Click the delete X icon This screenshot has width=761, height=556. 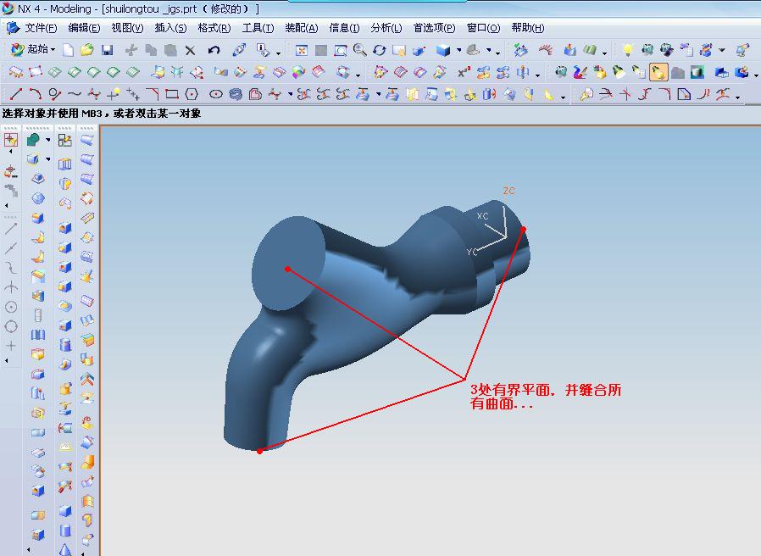pos(190,50)
